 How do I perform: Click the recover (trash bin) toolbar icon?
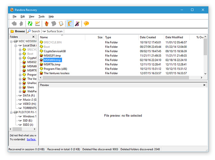47,24
